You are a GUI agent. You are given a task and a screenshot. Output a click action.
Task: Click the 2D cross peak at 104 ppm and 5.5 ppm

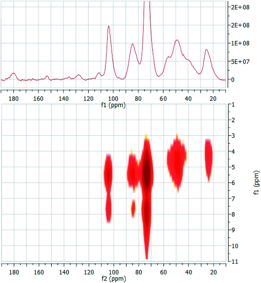(x=108, y=173)
